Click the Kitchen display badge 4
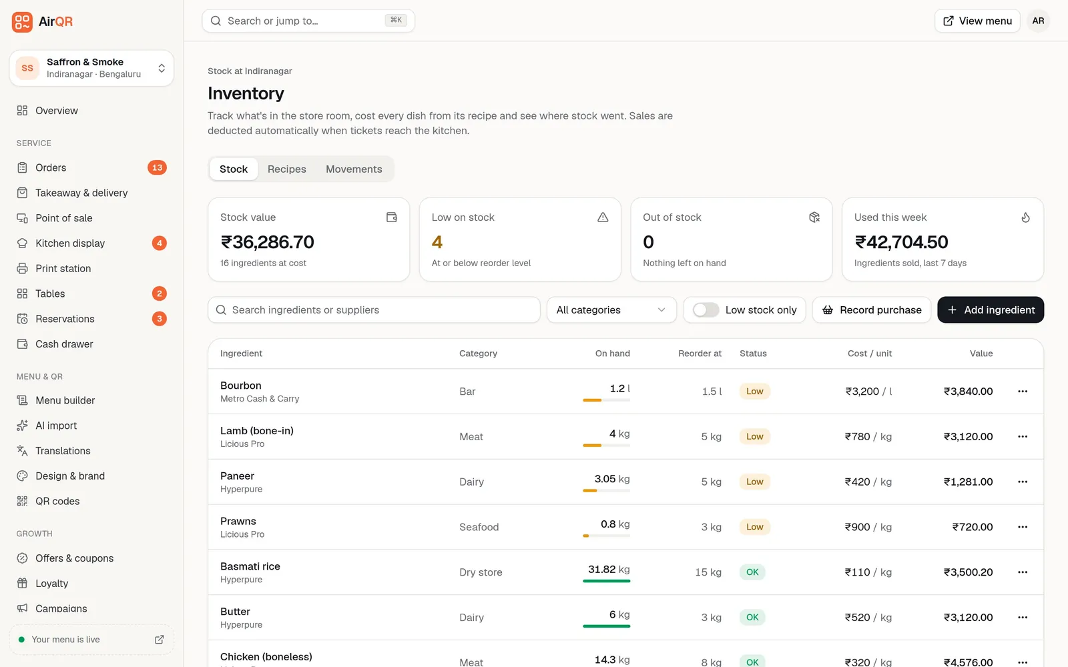Screen dimensions: 1068x667 pos(159,243)
